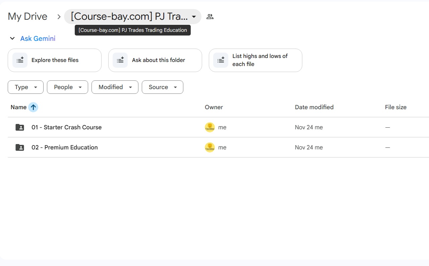Click the sparkle icon on List highs and lows

(x=221, y=60)
